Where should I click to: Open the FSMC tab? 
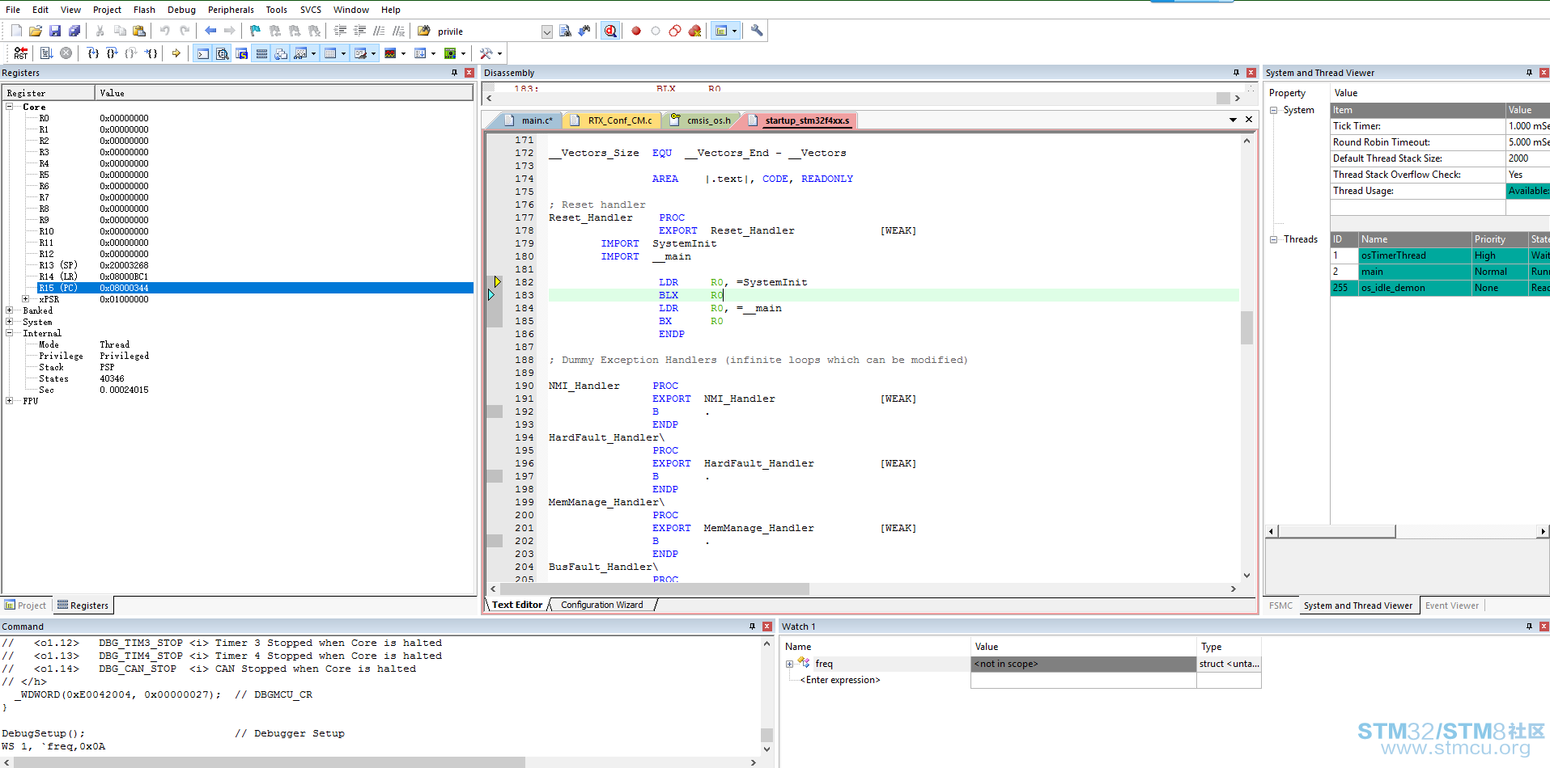[1280, 606]
